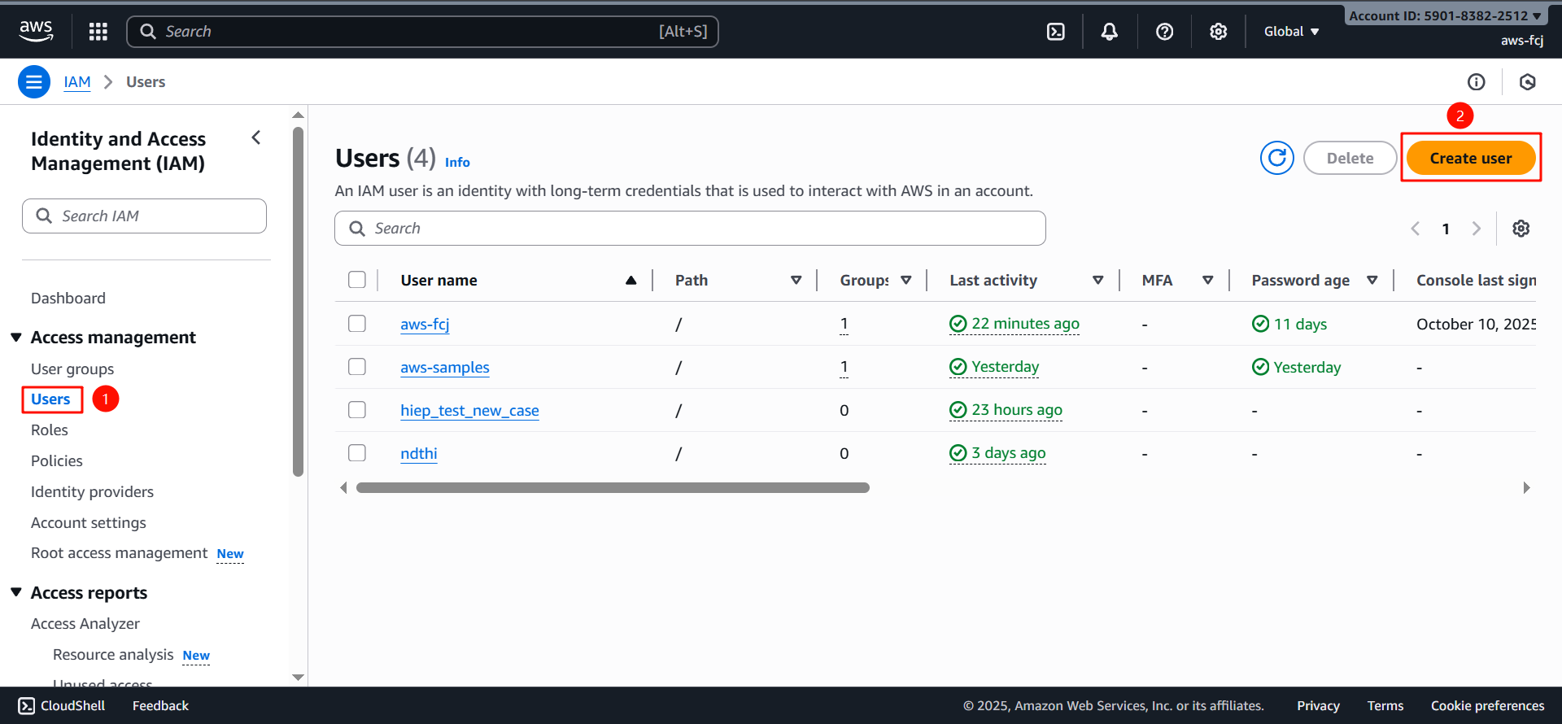Screen dimensions: 1562x724
Task: Click Feedback in the footer
Action: (160, 705)
